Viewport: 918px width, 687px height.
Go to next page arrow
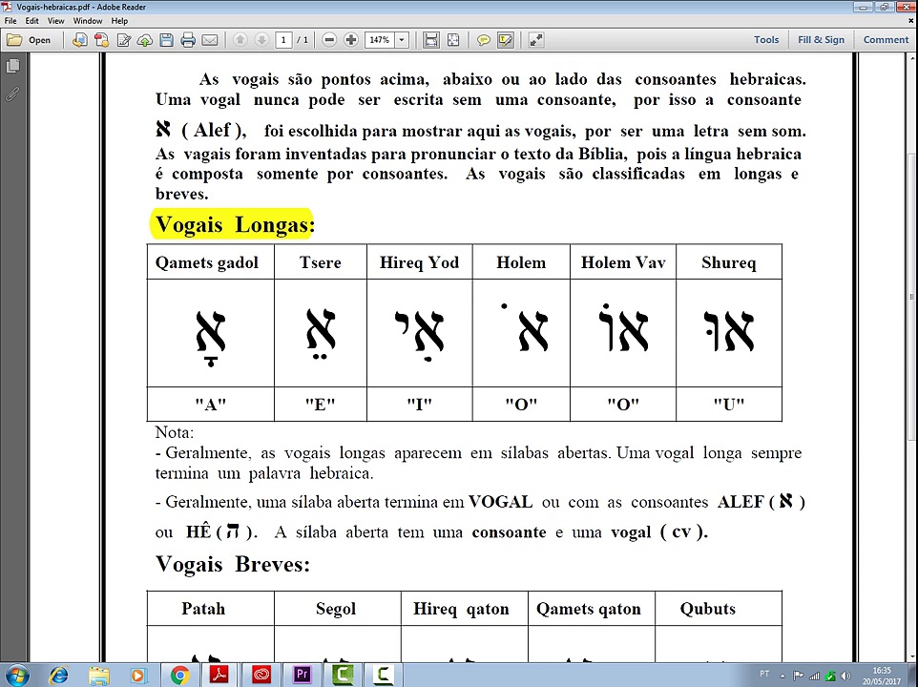261,40
